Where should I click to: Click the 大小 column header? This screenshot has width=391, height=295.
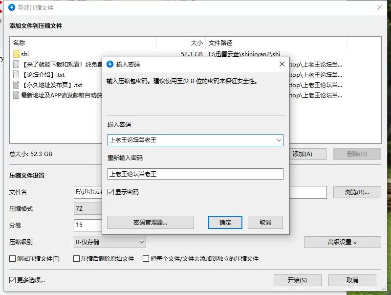coord(197,43)
